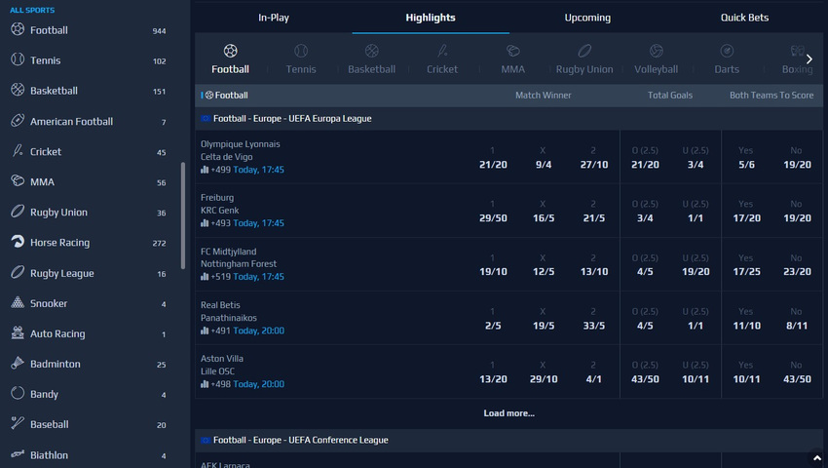The width and height of the screenshot is (828, 468).
Task: Open the Olympique Lyonnais vs Celta de Vigo match
Action: pyautogui.click(x=241, y=150)
